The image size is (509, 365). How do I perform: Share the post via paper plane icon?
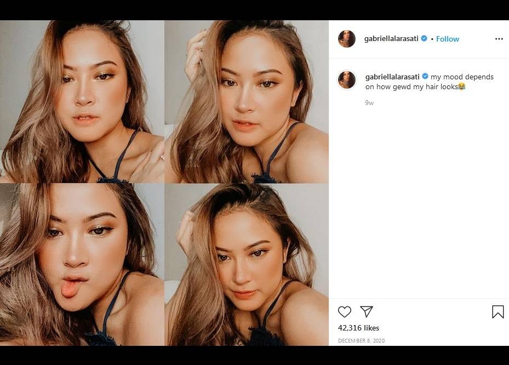click(x=367, y=312)
